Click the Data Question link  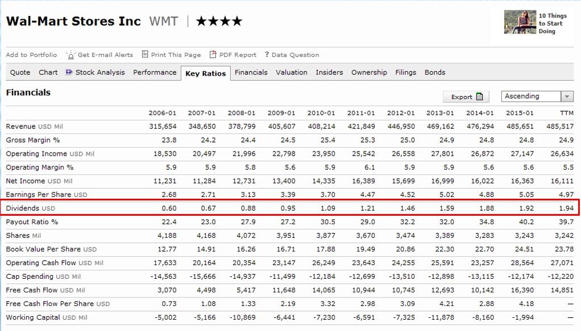tap(295, 55)
